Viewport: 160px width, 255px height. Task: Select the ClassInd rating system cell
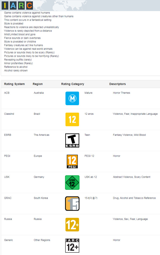point(9,114)
